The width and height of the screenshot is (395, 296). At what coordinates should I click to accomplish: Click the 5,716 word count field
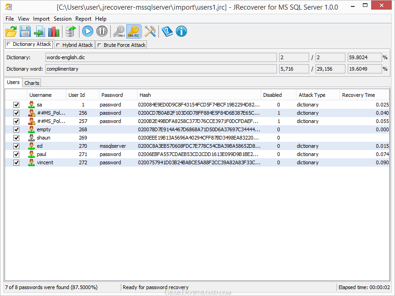pos(294,69)
